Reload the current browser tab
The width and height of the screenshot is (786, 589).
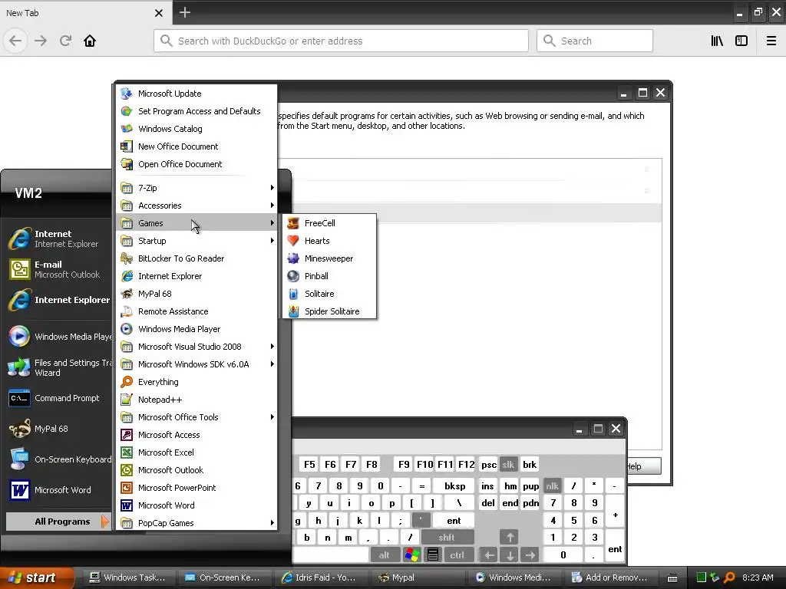[x=65, y=41]
